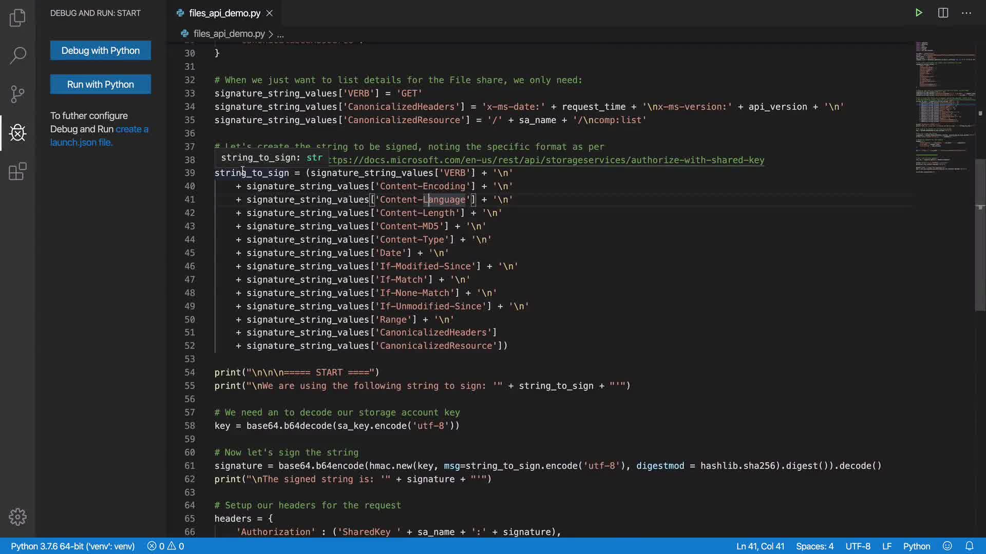Open the Source Control view

(x=17, y=94)
